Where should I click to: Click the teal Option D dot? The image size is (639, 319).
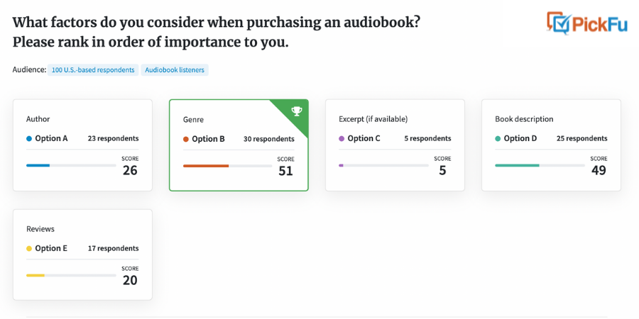pos(498,139)
